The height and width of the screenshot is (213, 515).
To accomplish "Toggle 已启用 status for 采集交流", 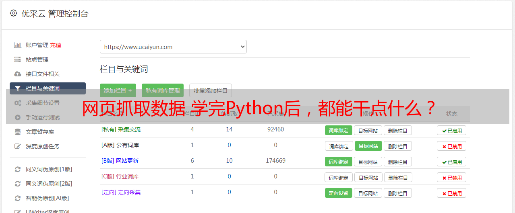I will coord(452,130).
